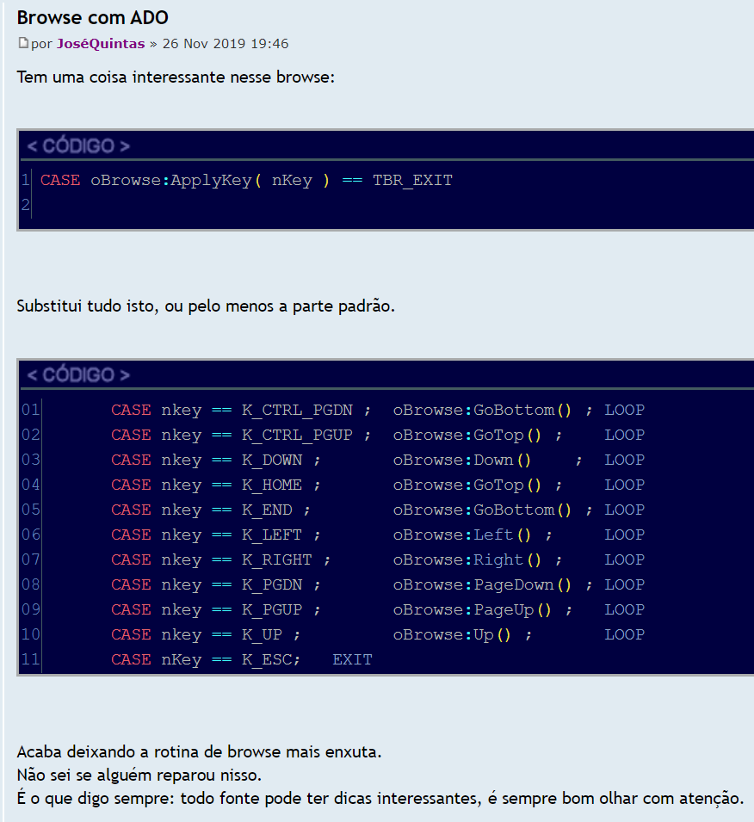Click line number 2 in first code block
Image resolution: width=754 pixels, height=822 pixels.
(x=26, y=205)
